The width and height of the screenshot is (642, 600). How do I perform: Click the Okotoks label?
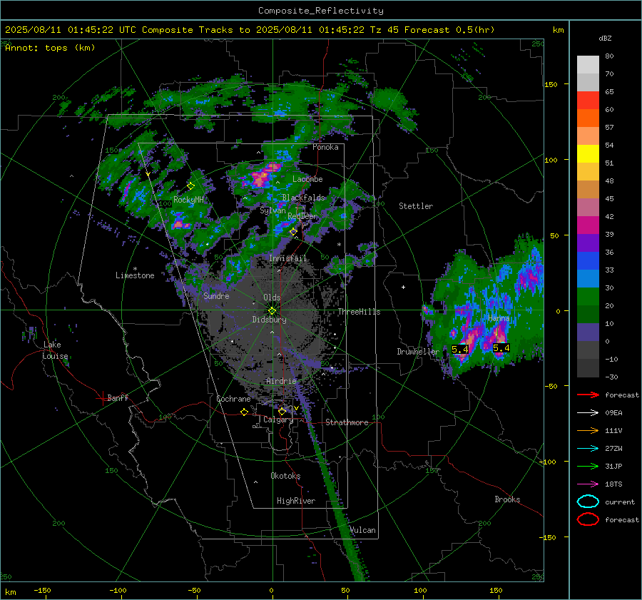[x=285, y=477]
